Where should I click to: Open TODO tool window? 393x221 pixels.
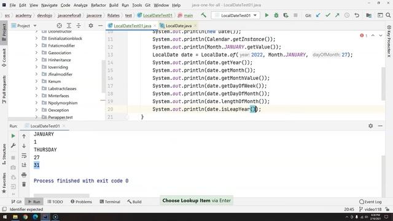(x=55, y=201)
